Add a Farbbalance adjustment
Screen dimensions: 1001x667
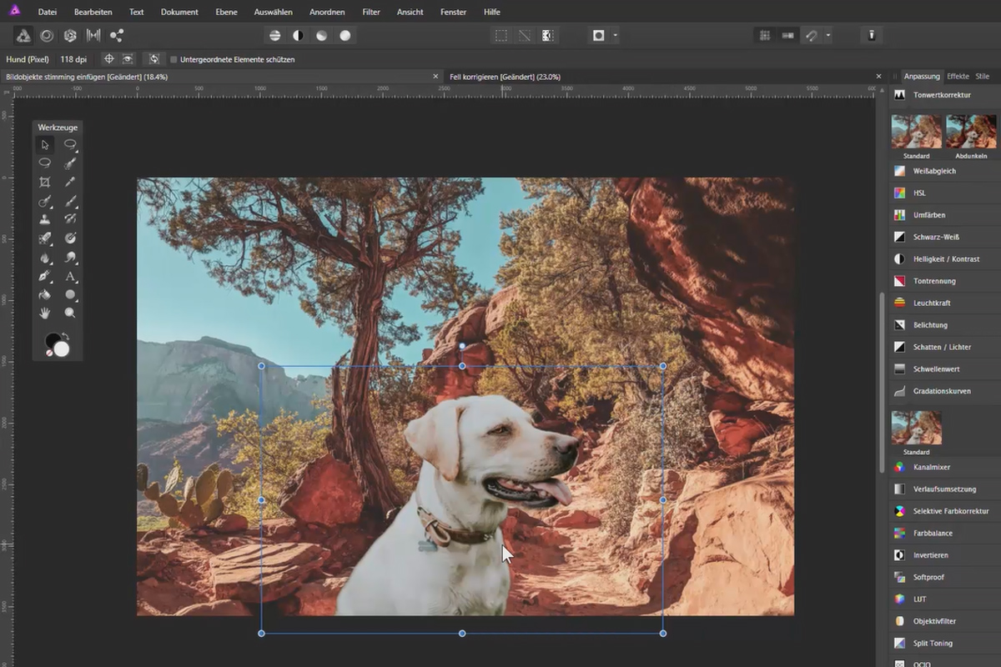tap(943, 533)
